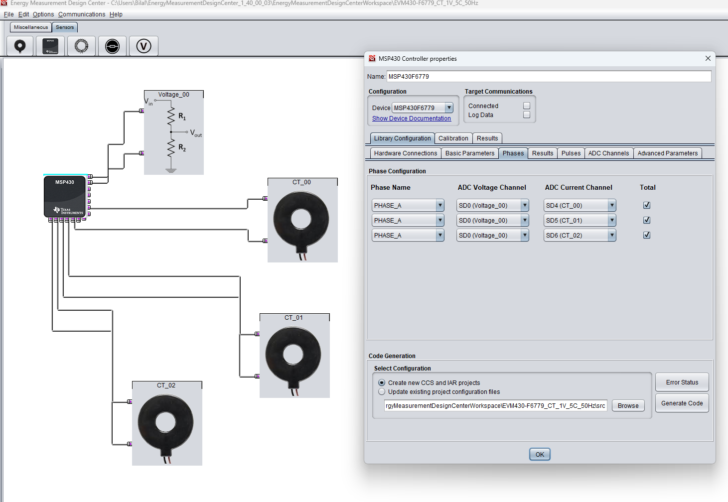Open ADC Voltage Channel dropdown in SD4 row
The image size is (728, 502).
click(493, 205)
